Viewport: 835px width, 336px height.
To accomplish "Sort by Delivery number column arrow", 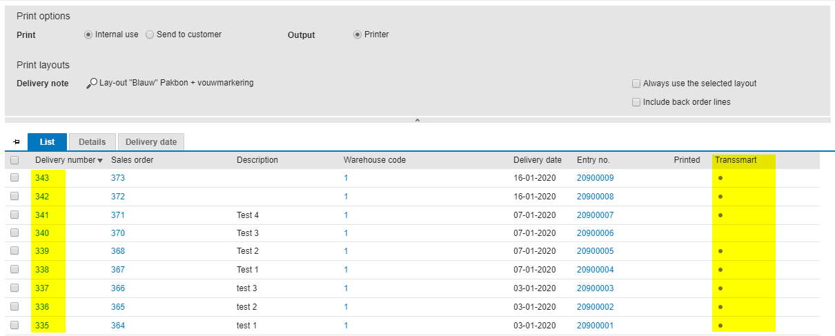I will (x=101, y=161).
